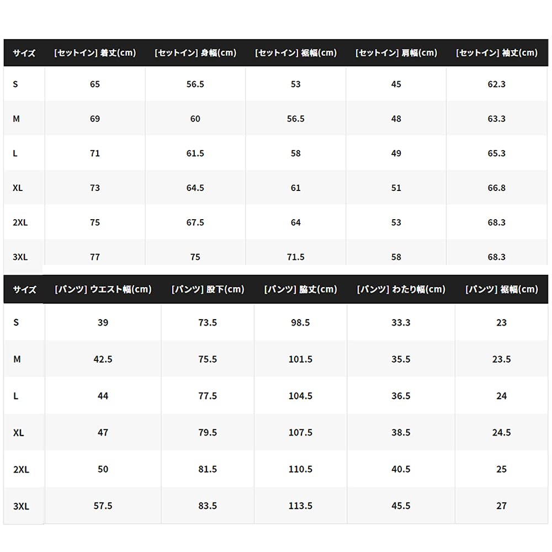
Task: Click the 57.5 waist value for 3XL
Action: 103,506
